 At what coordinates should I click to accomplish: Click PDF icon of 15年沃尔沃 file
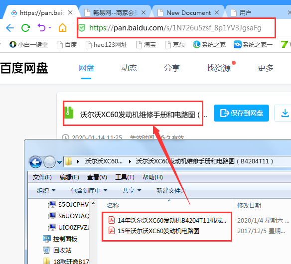(111, 231)
